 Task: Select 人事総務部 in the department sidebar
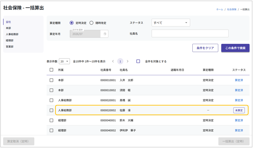12,34
